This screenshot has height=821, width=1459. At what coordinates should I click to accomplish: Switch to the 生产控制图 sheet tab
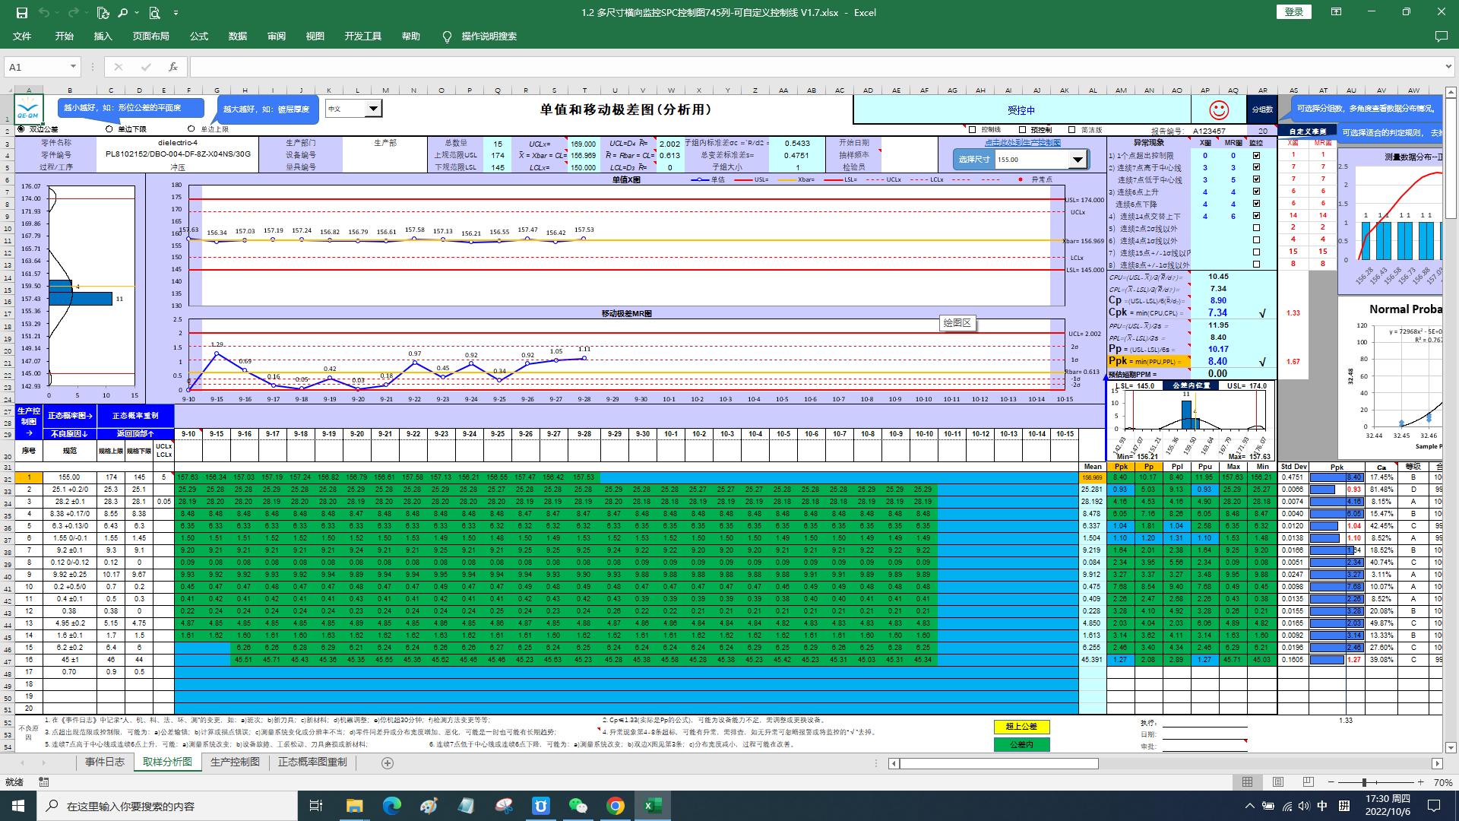tap(235, 762)
